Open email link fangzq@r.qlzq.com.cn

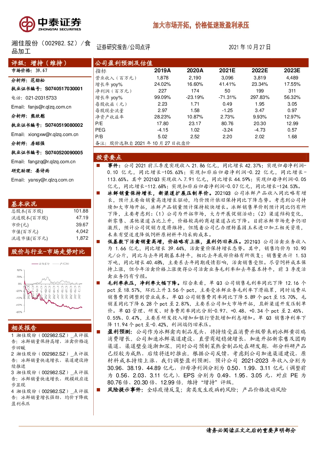click(x=52, y=162)
